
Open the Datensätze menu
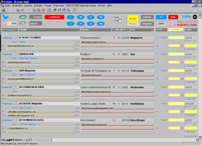point(59,5)
